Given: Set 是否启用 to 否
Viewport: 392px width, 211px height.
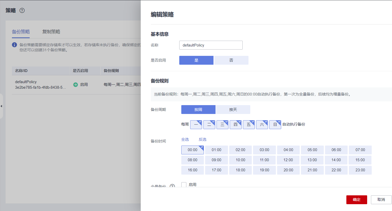Looking at the screenshot, I should (x=231, y=60).
